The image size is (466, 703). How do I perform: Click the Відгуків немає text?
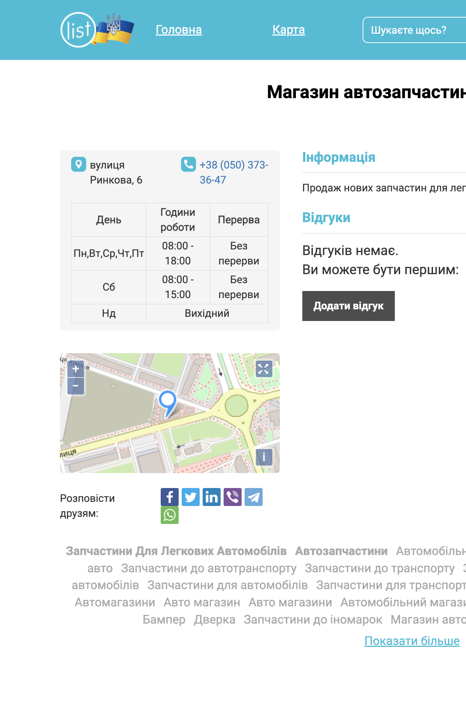[x=350, y=250]
